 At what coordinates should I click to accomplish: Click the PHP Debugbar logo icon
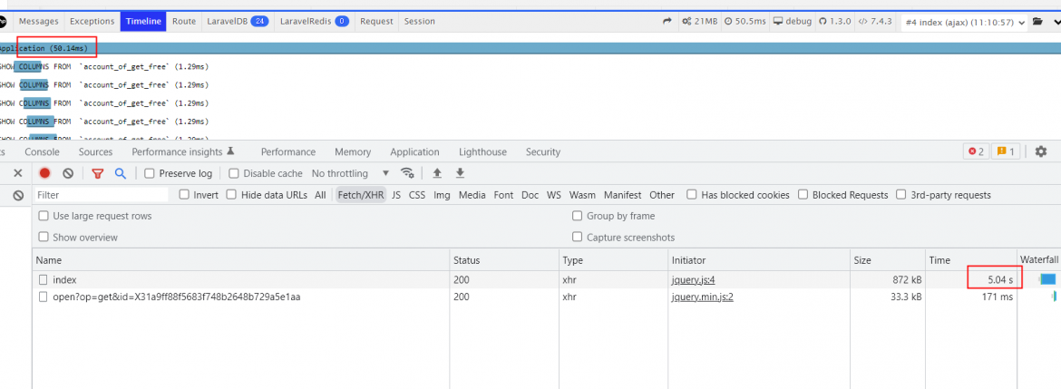(x=2, y=21)
